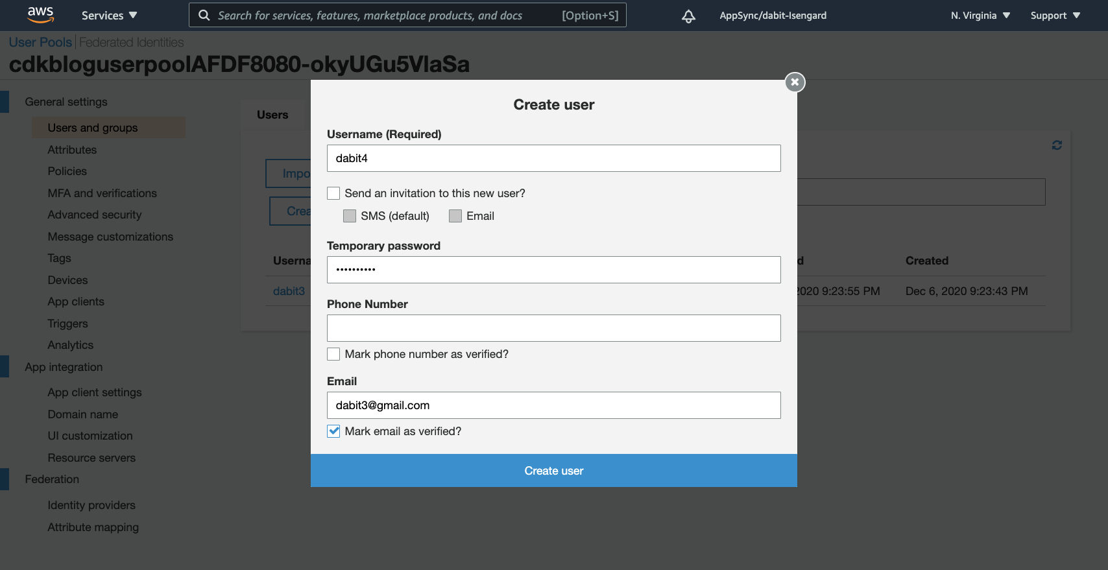1108x570 pixels.
Task: Open Analytics settings
Action: tap(70, 345)
